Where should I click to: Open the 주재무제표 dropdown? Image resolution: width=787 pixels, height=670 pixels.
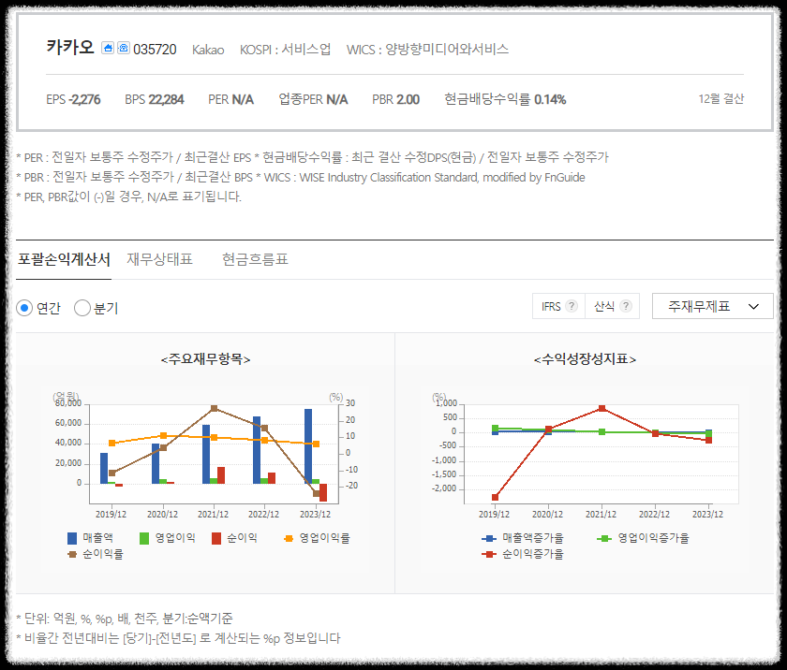click(712, 306)
